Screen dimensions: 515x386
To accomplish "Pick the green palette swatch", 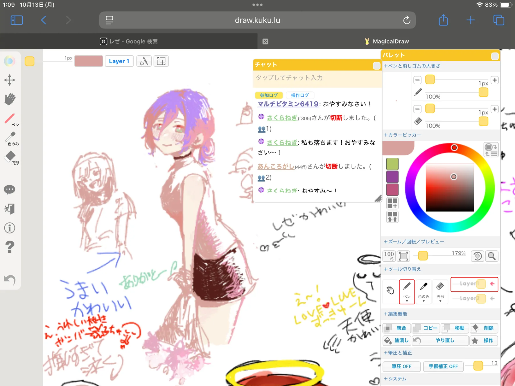I will [x=392, y=164].
